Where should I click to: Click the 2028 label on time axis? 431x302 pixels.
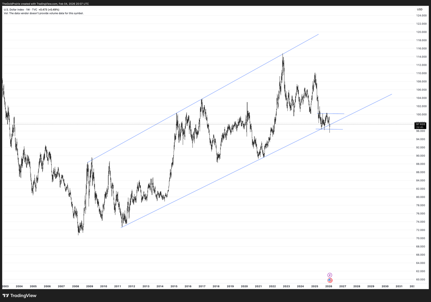357,287
